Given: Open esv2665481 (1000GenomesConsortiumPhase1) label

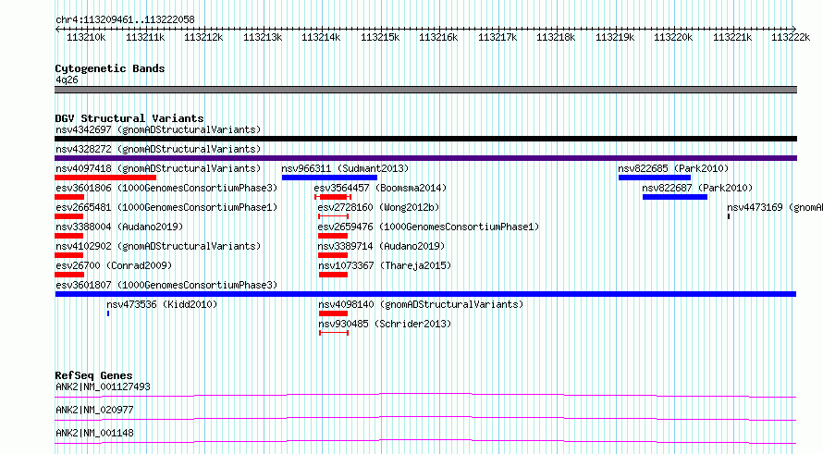Looking at the screenshot, I should click(166, 207).
